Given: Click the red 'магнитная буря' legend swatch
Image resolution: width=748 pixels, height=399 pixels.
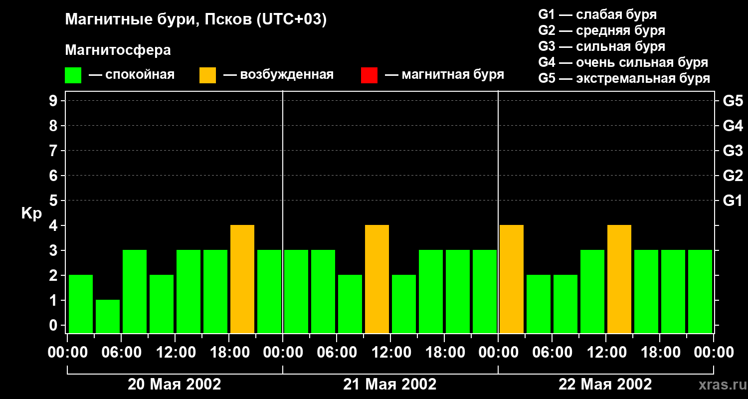Looking at the screenshot, I should 369,75.
